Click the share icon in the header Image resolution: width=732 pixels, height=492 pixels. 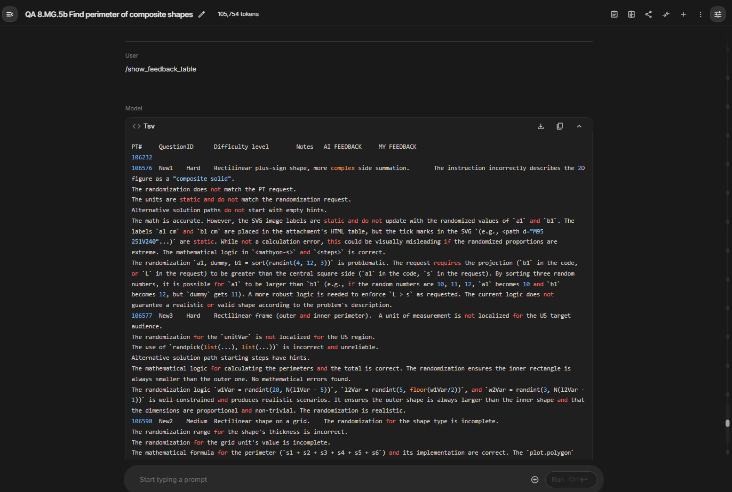(x=648, y=14)
